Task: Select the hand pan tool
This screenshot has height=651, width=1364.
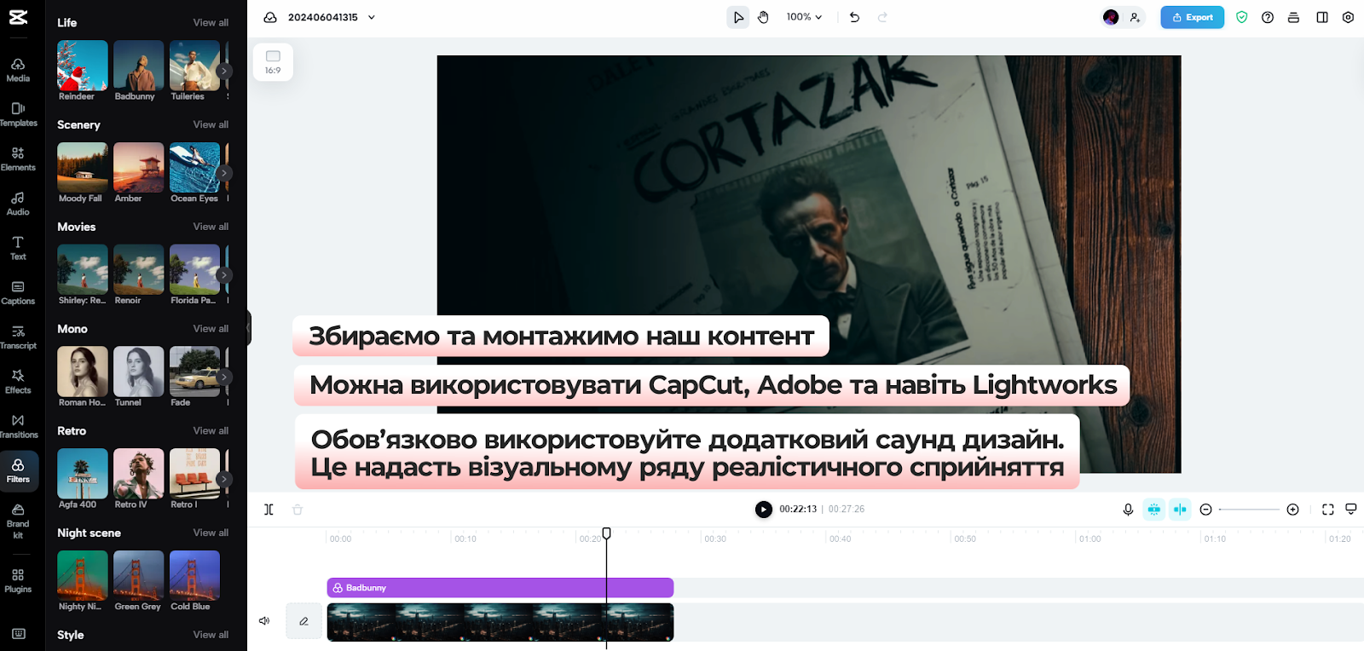Action: [x=764, y=17]
